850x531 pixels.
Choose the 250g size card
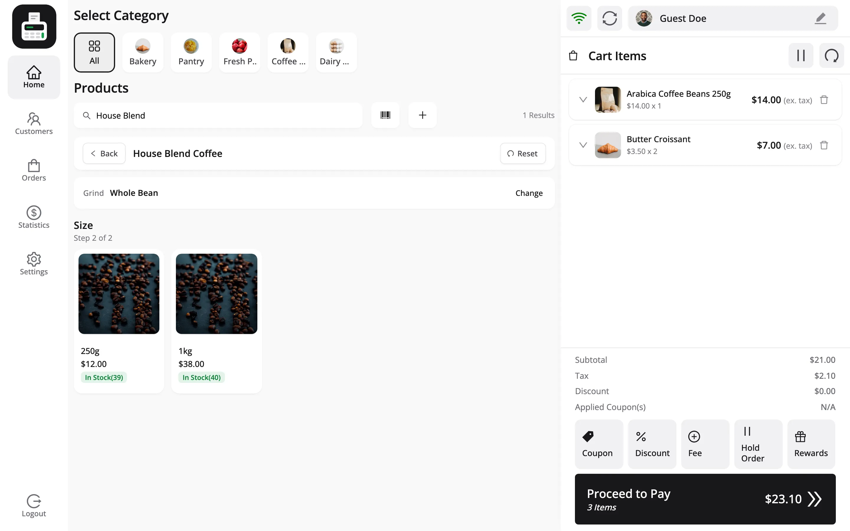(119, 321)
